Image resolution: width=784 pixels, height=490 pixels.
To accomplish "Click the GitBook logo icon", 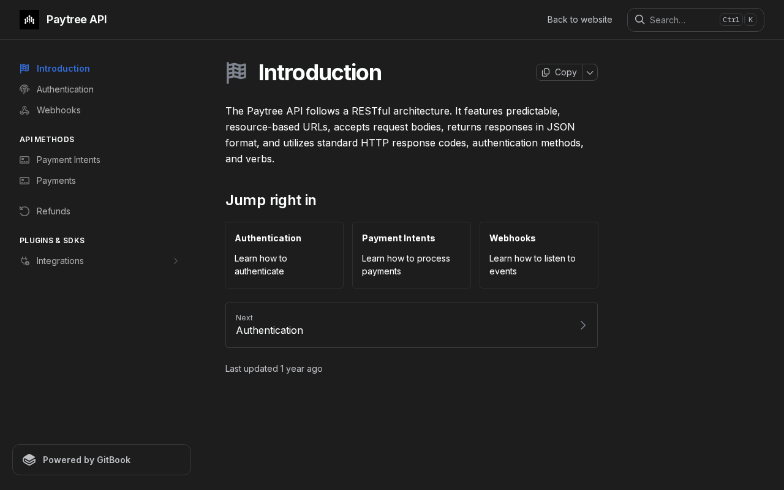I will pyautogui.click(x=29, y=460).
